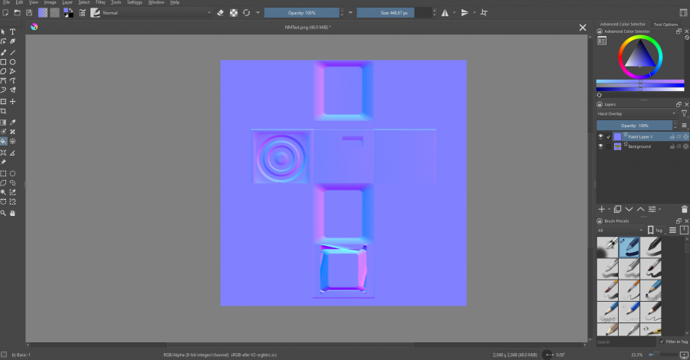The width and height of the screenshot is (690, 360).
Task: Select the Crop tool
Action: 4,111
